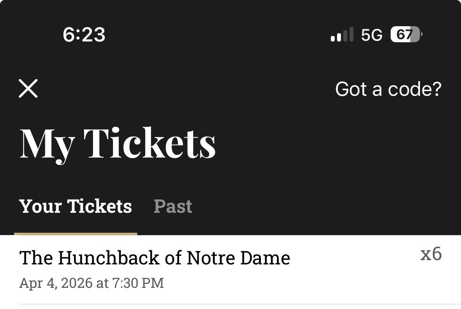The height and width of the screenshot is (309, 461).
Task: Switch to the Past tab
Action: 173,207
